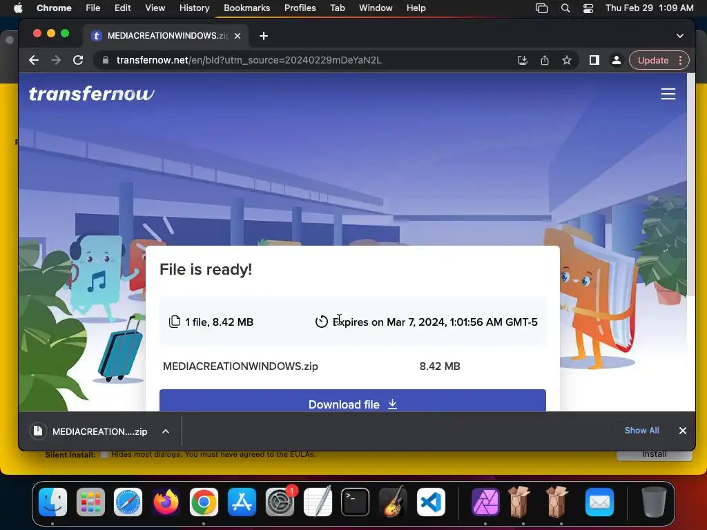Launch GarageBand from the Dock
The height and width of the screenshot is (530, 707).
tap(393, 502)
